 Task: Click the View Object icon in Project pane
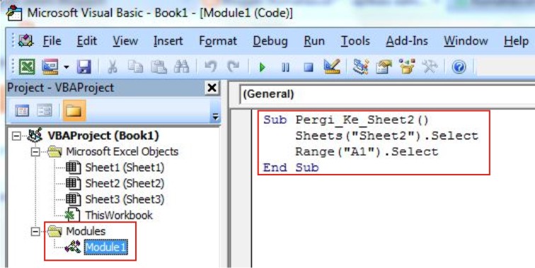point(45,111)
